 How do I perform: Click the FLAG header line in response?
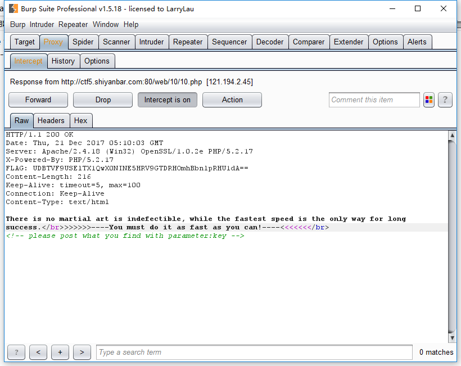[x=127, y=168]
